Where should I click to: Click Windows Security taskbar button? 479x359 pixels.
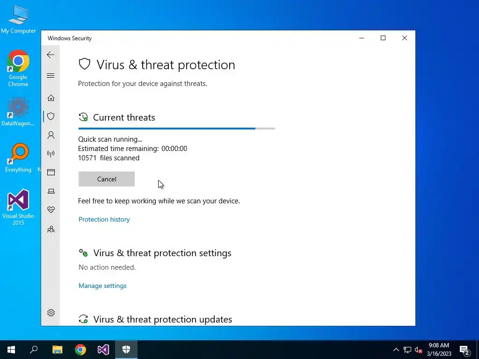[126, 350]
